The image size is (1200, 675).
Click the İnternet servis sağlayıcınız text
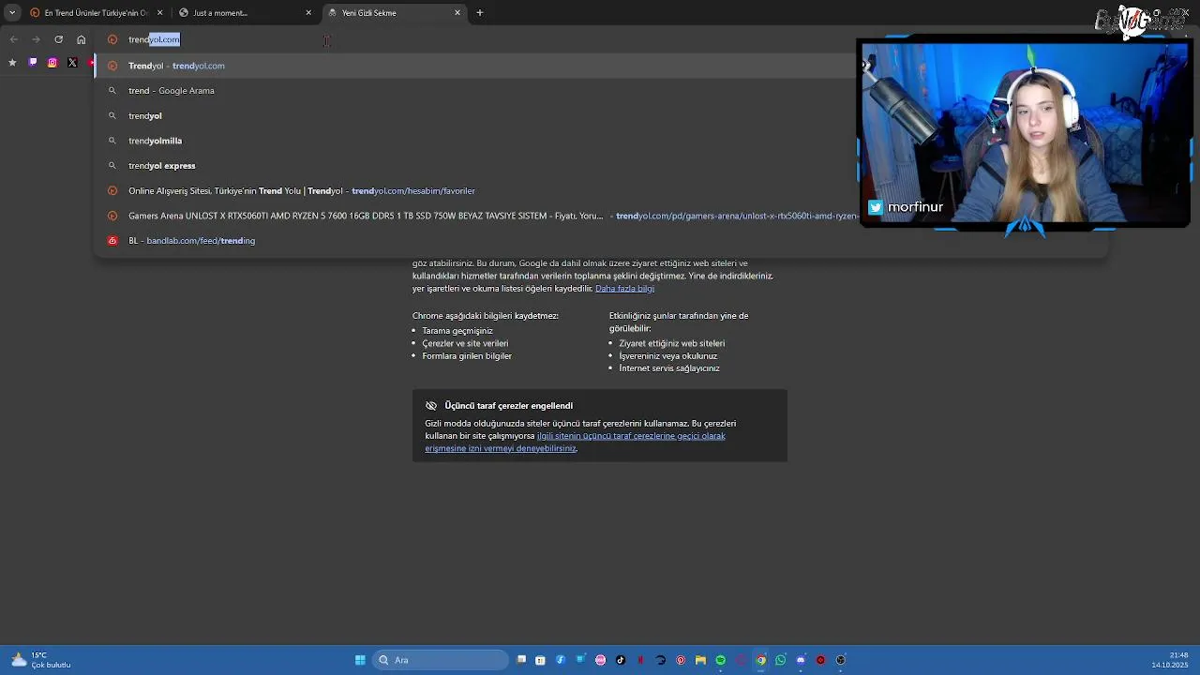pos(669,368)
